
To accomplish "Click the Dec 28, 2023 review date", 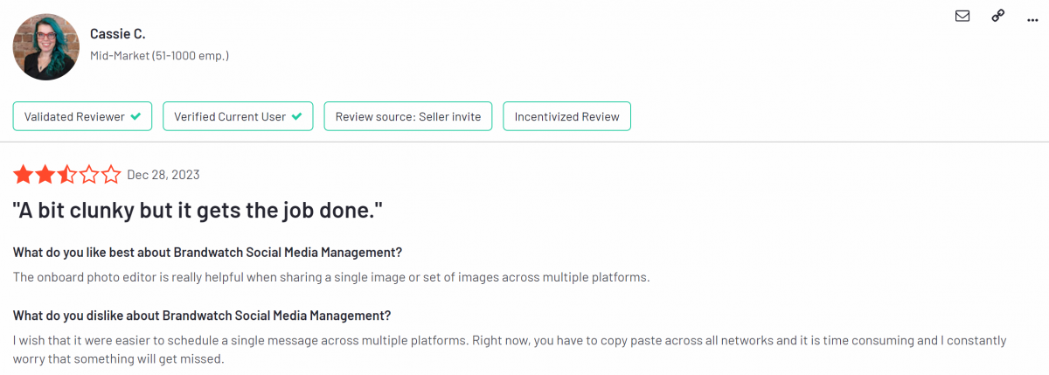I will click(163, 175).
